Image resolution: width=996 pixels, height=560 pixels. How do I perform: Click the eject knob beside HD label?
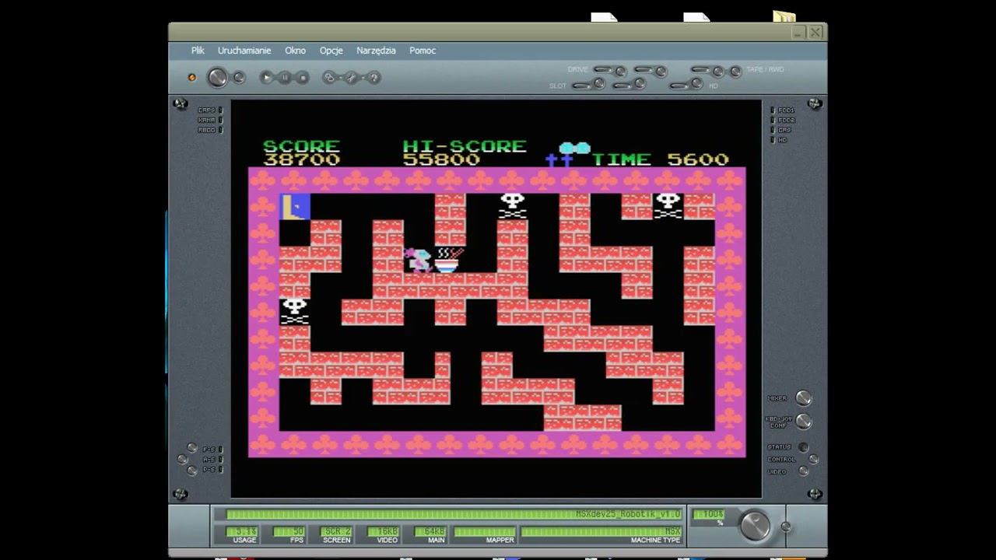(x=697, y=84)
